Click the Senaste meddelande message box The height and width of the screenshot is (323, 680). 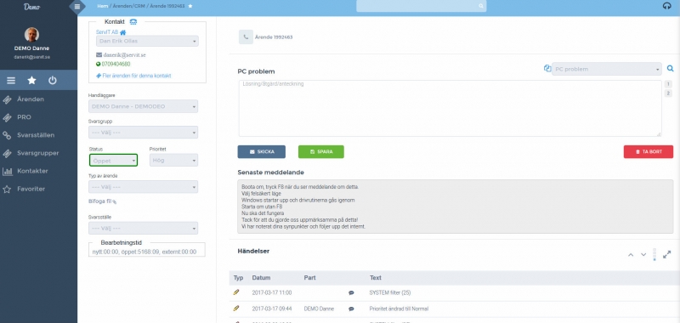(456, 207)
